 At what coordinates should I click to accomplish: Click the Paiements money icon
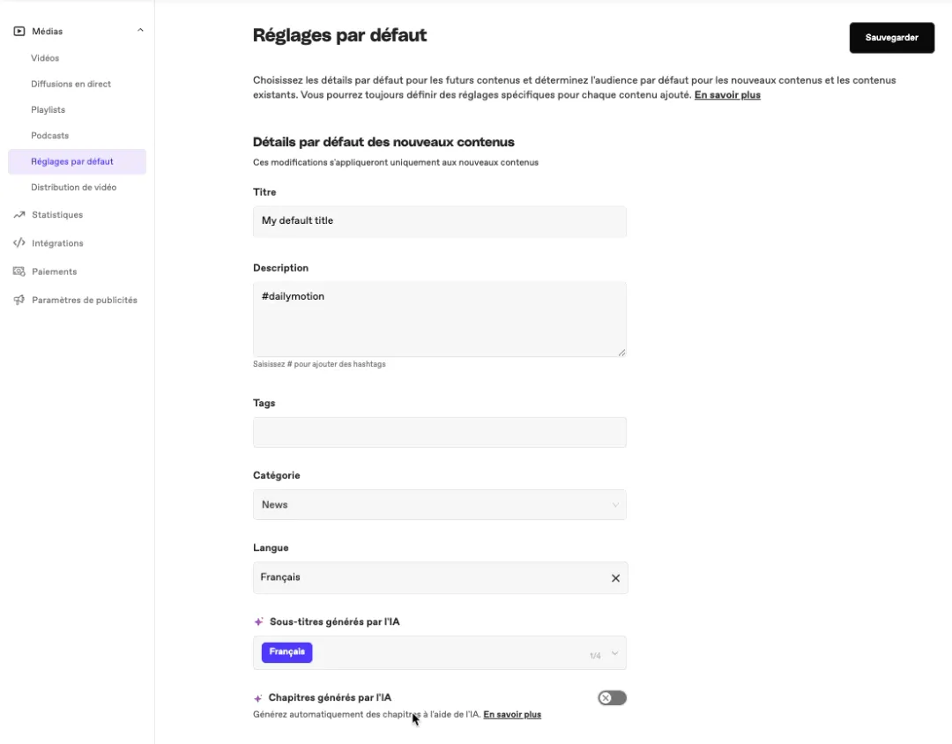click(19, 272)
